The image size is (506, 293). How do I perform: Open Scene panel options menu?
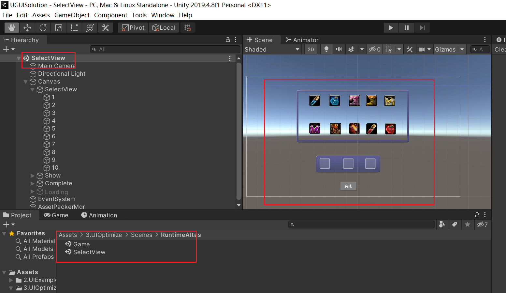pos(485,39)
